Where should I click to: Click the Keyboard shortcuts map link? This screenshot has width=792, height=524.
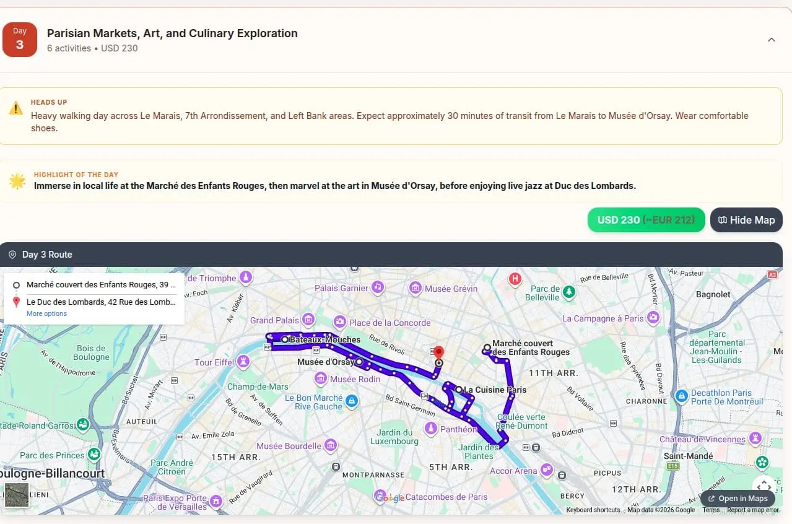[x=593, y=510]
